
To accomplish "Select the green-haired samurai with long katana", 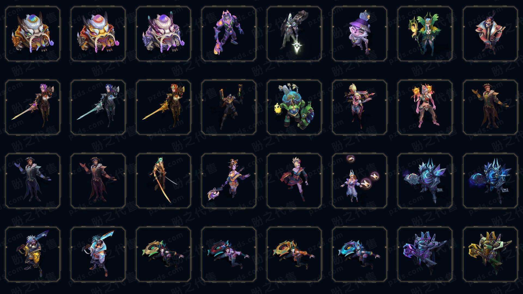I will point(163,181).
